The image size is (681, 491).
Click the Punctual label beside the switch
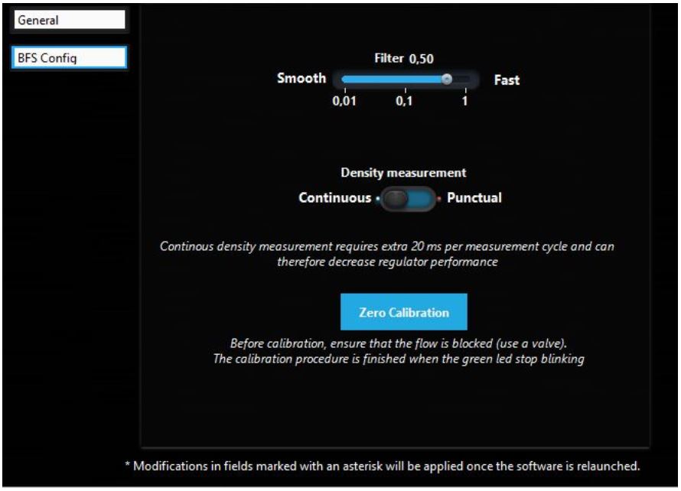(474, 198)
